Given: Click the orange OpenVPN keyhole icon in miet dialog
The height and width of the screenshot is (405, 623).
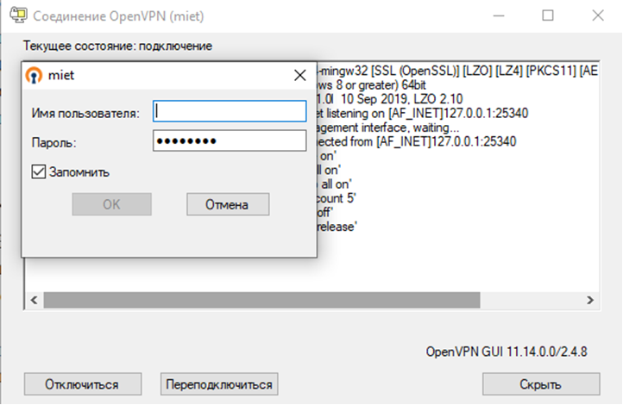Looking at the screenshot, I should 34,75.
